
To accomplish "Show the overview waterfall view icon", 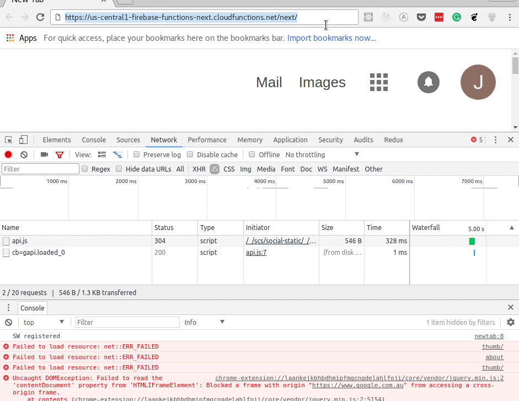I will coord(117,154).
